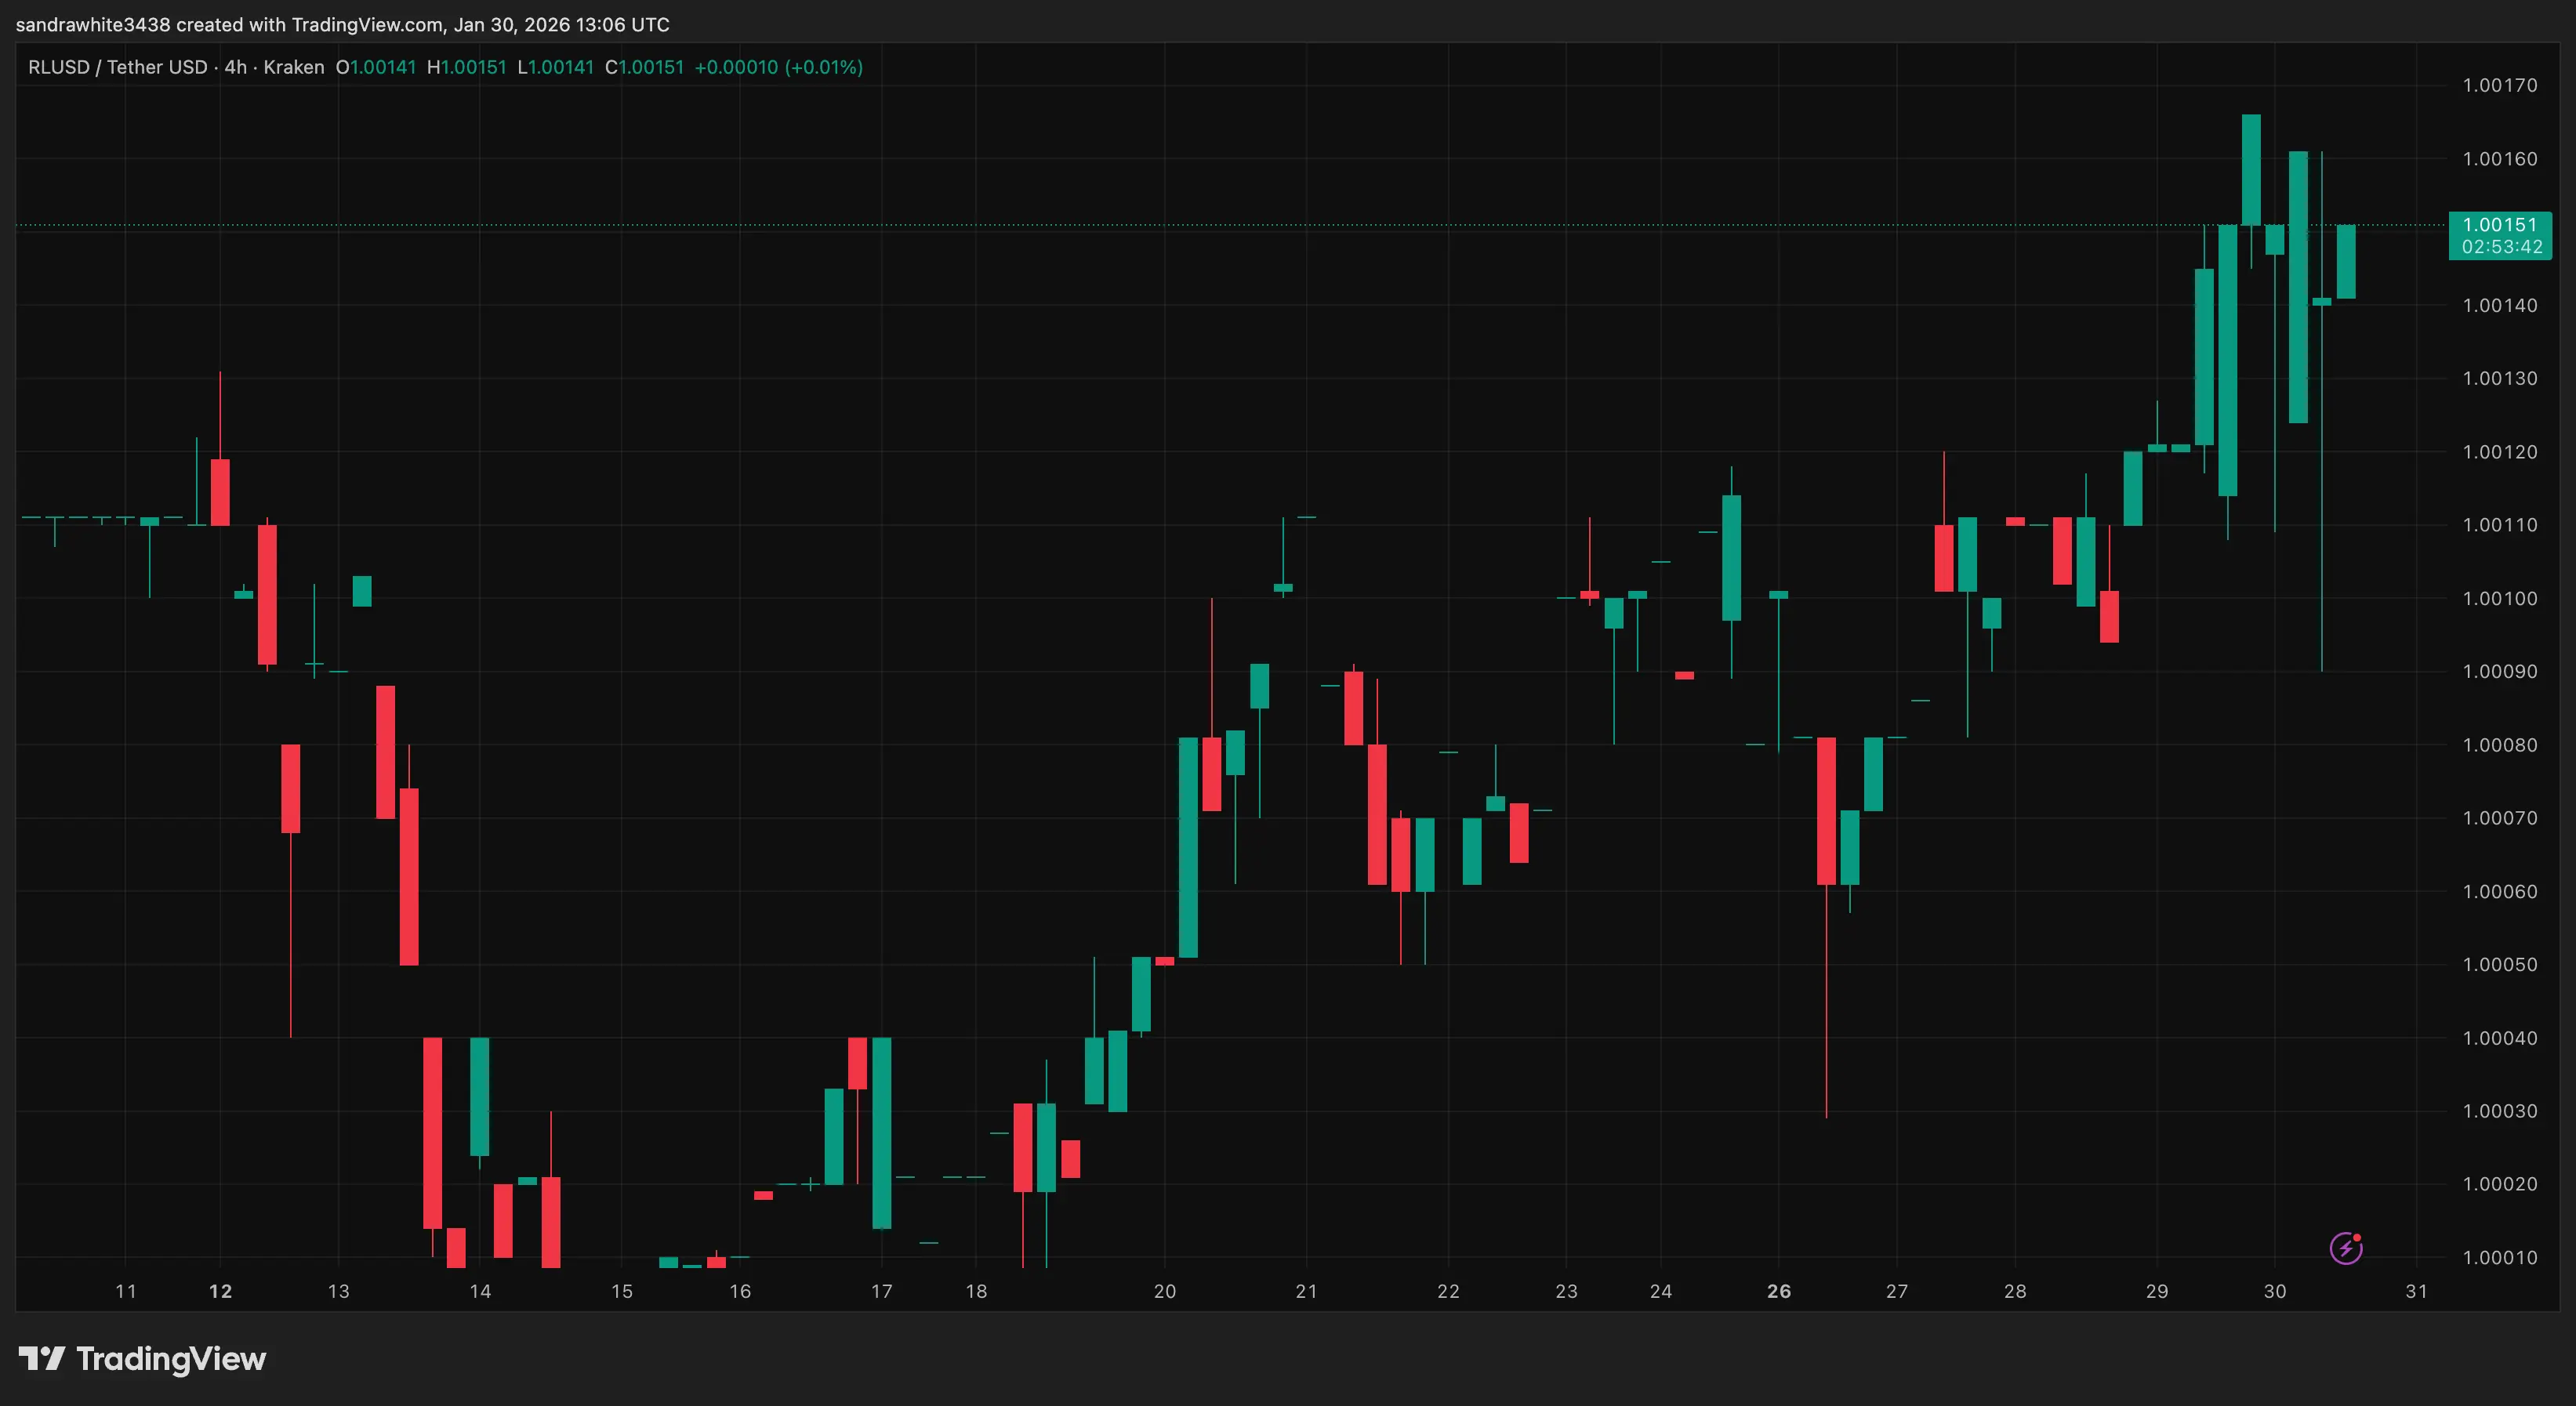Click the red candle with long wick on 26
This screenshot has height=1406, width=2576.
pos(1826,810)
